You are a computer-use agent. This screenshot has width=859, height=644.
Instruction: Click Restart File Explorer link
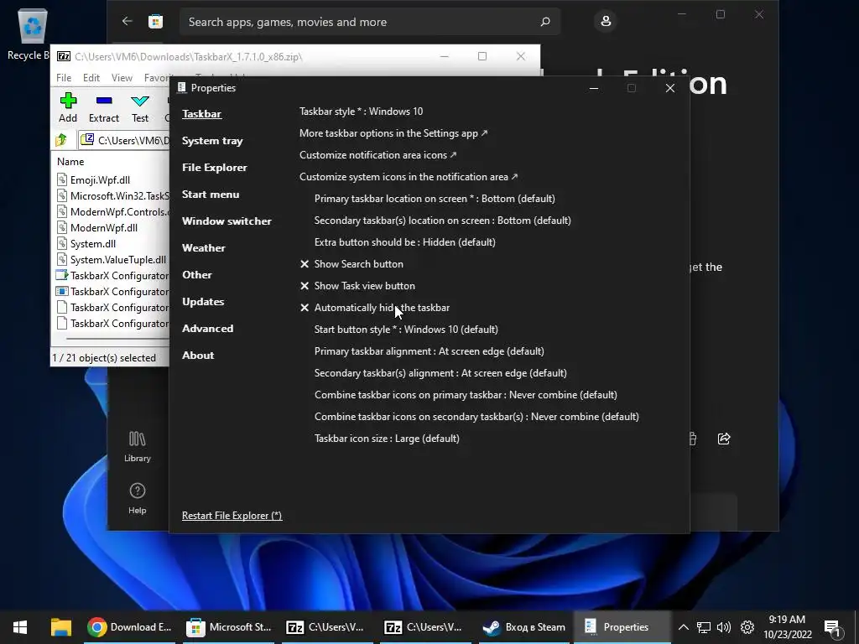(232, 516)
